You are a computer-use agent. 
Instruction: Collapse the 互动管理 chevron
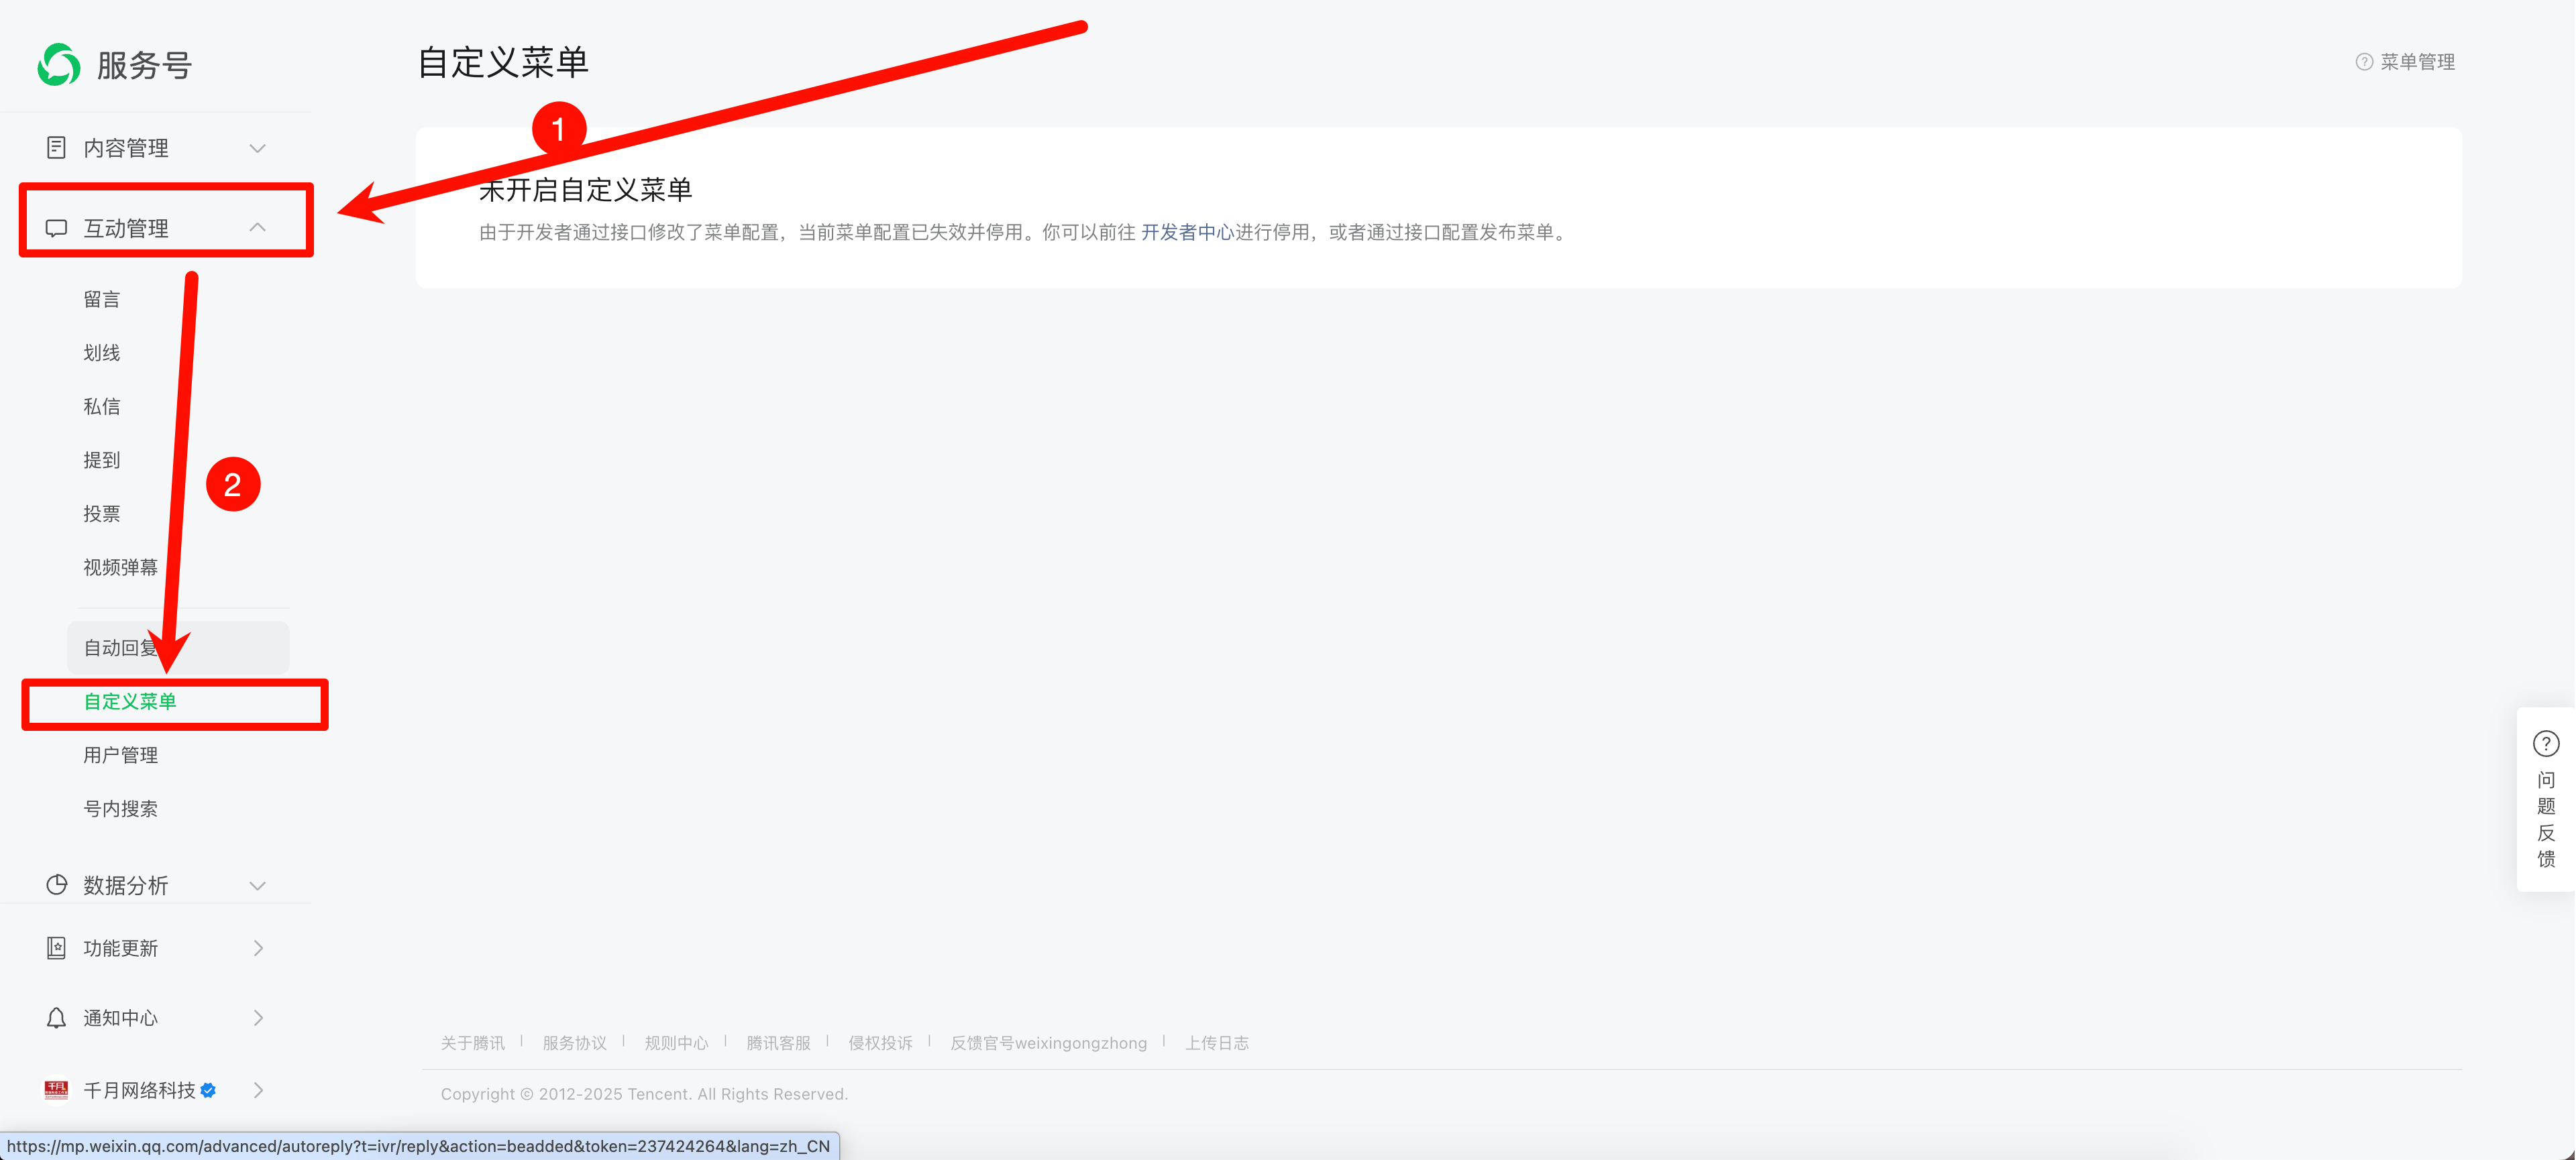click(257, 228)
